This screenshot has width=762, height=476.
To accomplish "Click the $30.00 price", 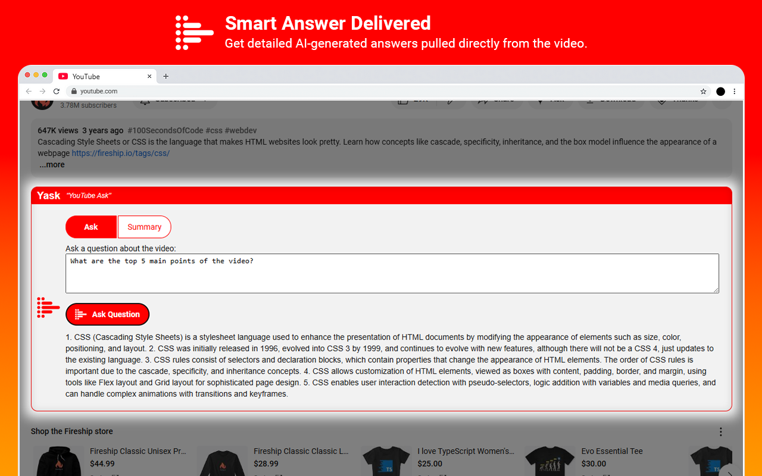I will [x=594, y=464].
